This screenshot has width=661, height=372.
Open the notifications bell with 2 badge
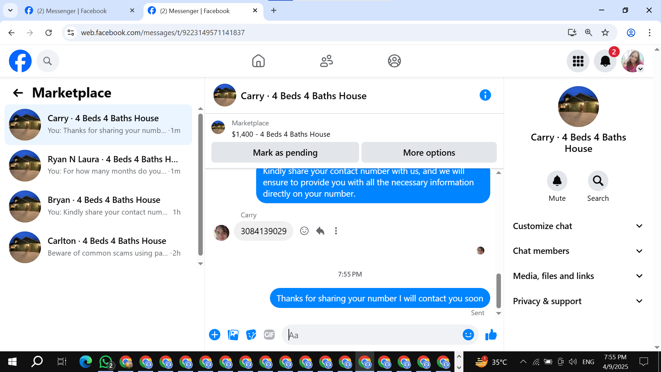(x=605, y=61)
